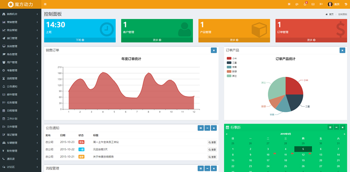Close the 销售订单 chart panel
This screenshot has width=350, height=172.
click(x=214, y=50)
